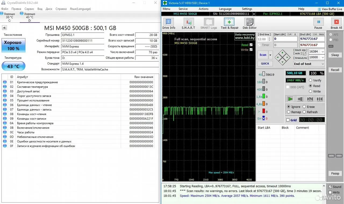
Task: Open the timeout 10000 dropdown
Action: tap(323, 57)
